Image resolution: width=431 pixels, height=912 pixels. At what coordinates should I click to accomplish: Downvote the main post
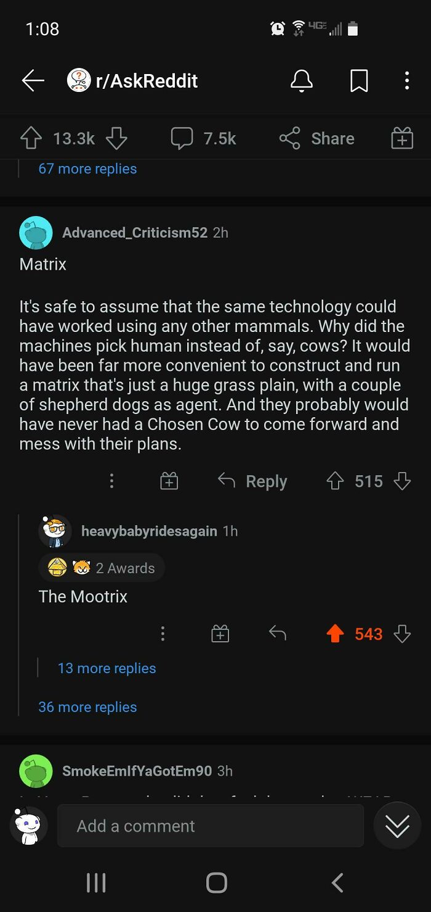point(116,138)
